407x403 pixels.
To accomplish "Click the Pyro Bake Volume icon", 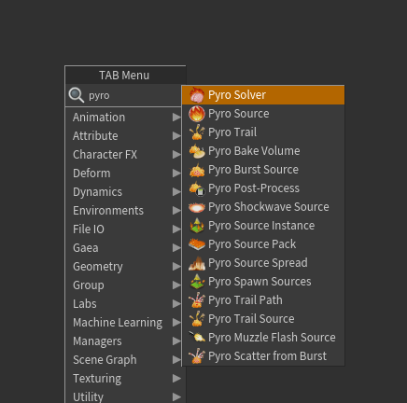I will (x=197, y=151).
